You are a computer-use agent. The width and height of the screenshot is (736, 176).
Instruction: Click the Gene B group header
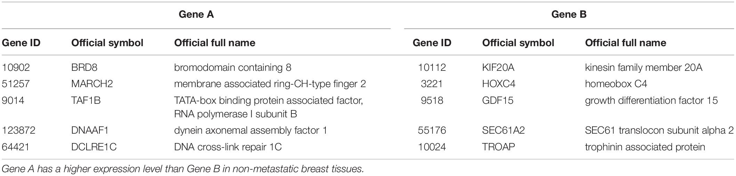569,15
